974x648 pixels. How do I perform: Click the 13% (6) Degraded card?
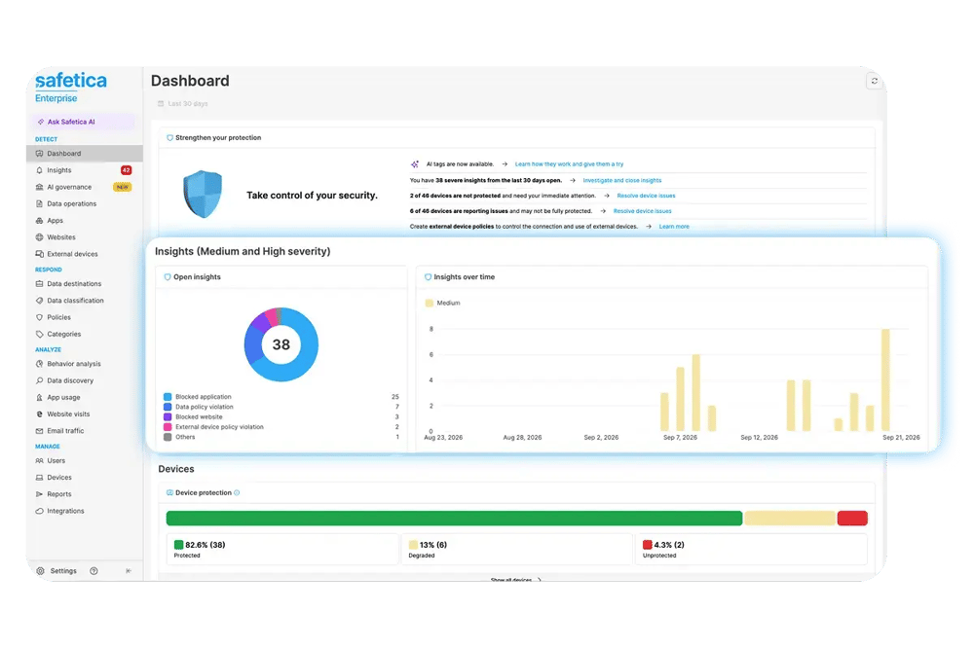tap(517, 550)
